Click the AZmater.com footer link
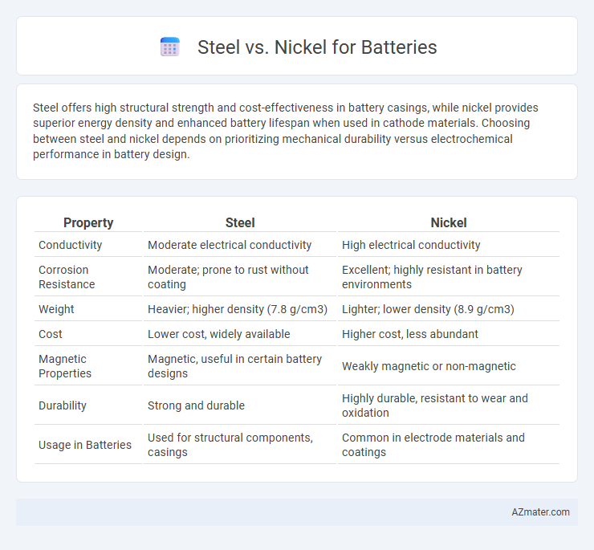This screenshot has height=550, width=594. (540, 512)
